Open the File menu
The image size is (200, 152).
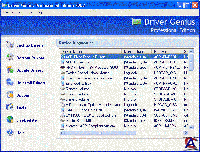pos(5,12)
